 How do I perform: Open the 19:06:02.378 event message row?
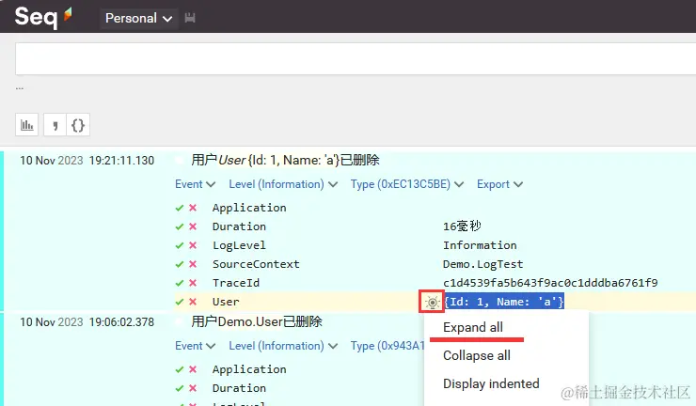coord(257,321)
